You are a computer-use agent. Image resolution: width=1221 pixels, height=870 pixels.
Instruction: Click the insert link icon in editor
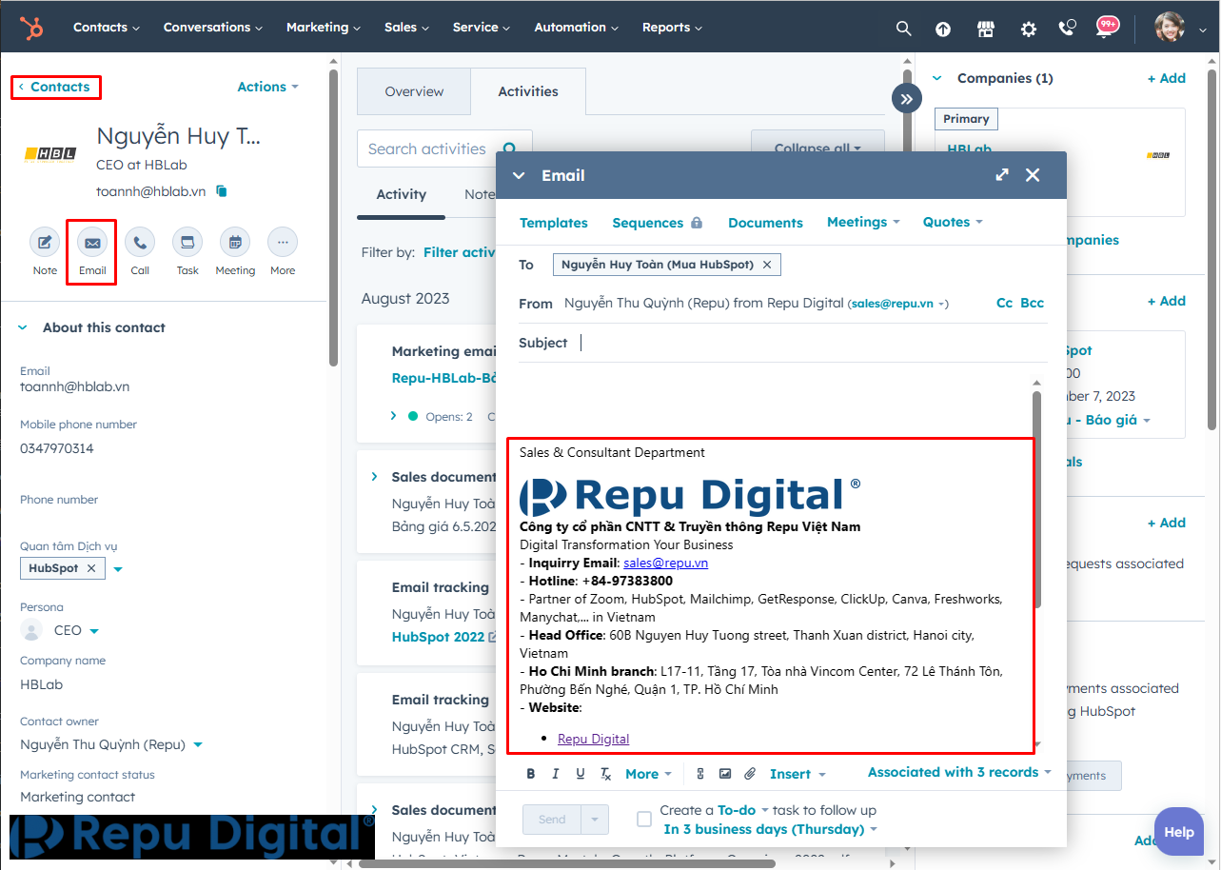(700, 774)
